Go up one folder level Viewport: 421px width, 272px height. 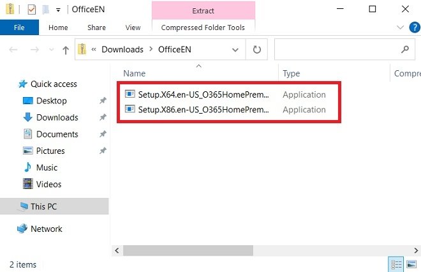coord(66,50)
